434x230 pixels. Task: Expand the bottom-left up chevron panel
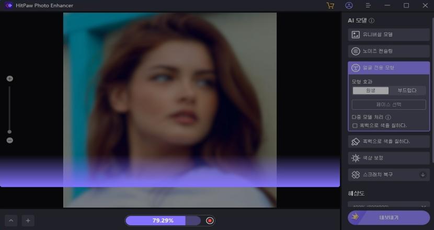pos(11,221)
